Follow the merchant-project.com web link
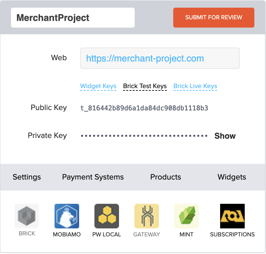Image resolution: width=266 pixels, height=254 pixels. coord(145,59)
